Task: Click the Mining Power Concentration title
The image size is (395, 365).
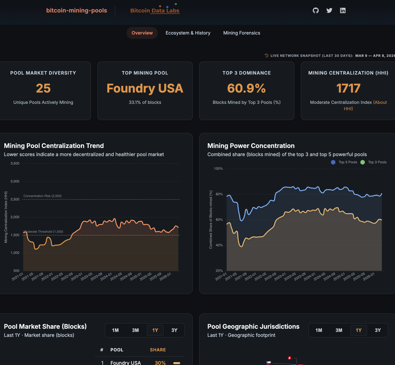Action: 251,146
